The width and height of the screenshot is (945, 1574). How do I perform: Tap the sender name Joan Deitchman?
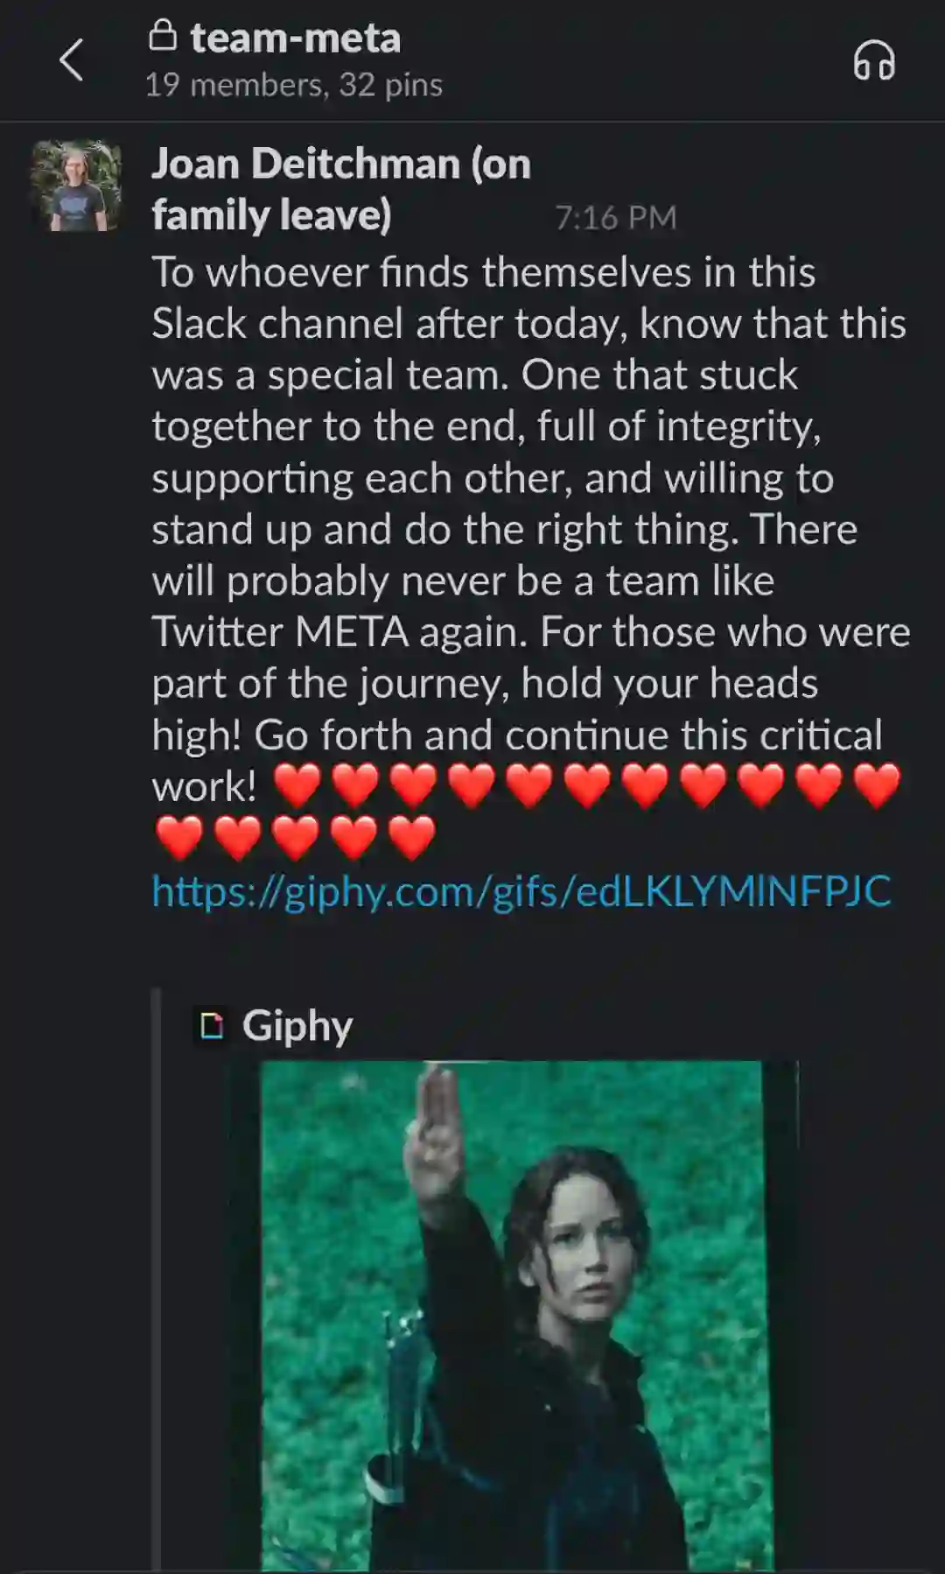point(305,164)
